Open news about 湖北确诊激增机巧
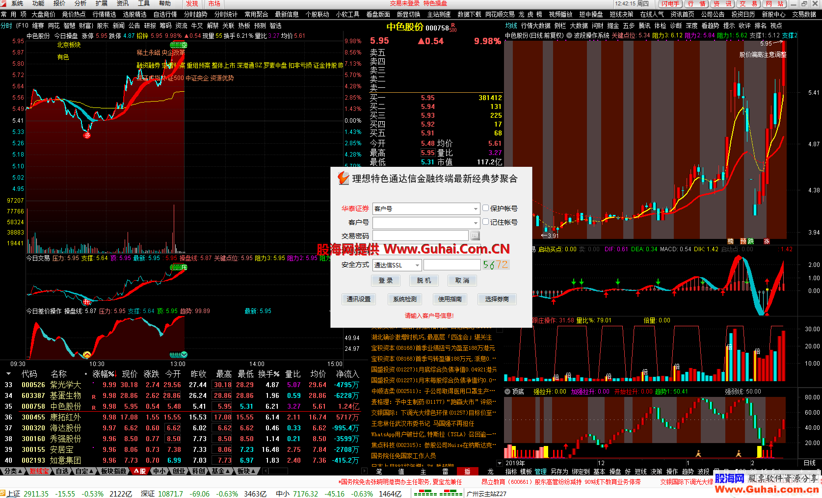This screenshot has height=498, width=822. pos(431,338)
